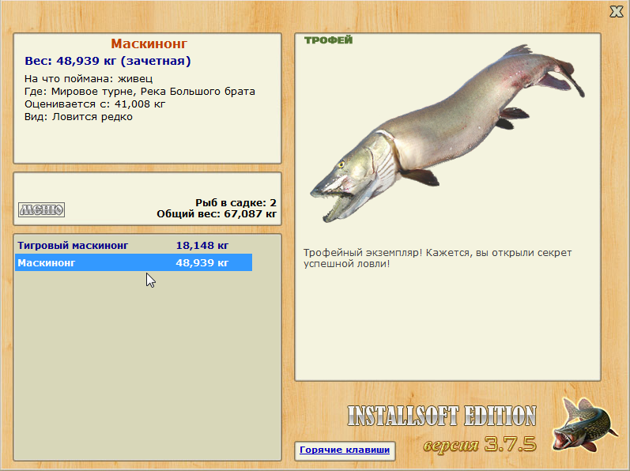Click the Общий вес: 67,087 кг text
The height and width of the screenshot is (471, 630).
217,214
